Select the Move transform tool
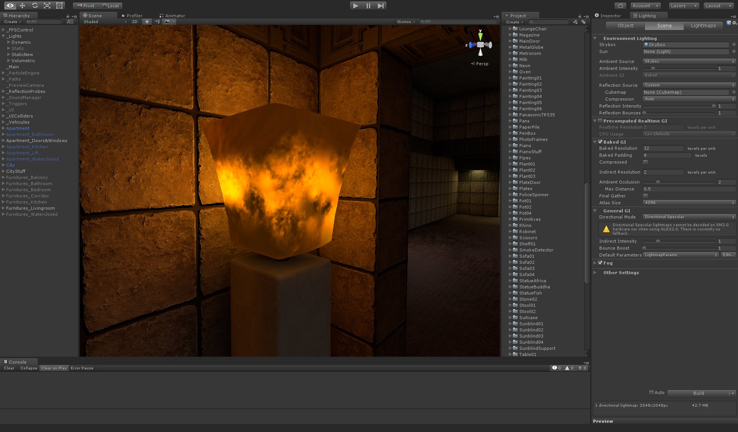 pos(22,5)
